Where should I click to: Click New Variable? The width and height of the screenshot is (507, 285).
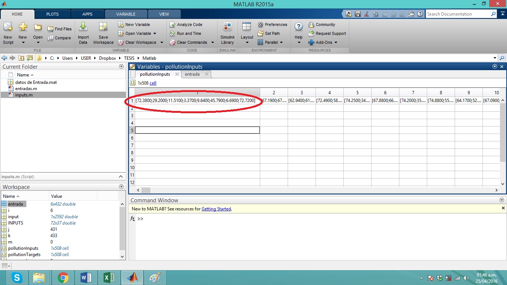coord(134,24)
